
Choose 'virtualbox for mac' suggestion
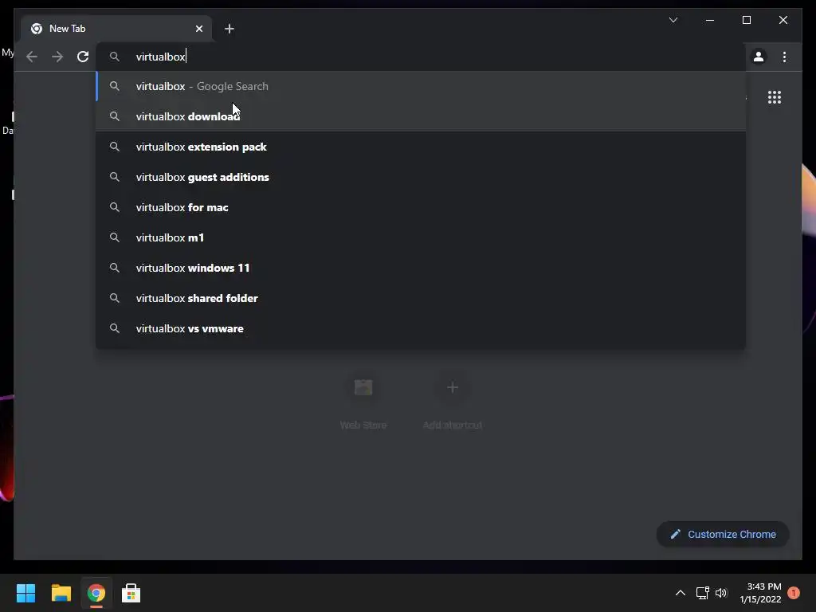click(421, 207)
